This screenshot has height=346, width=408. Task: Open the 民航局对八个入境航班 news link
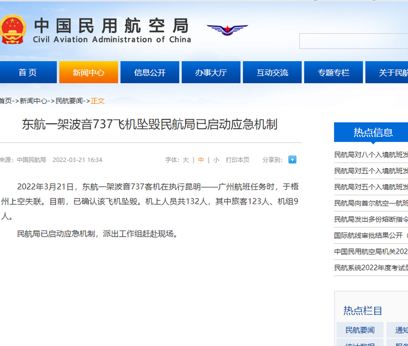pos(371,155)
